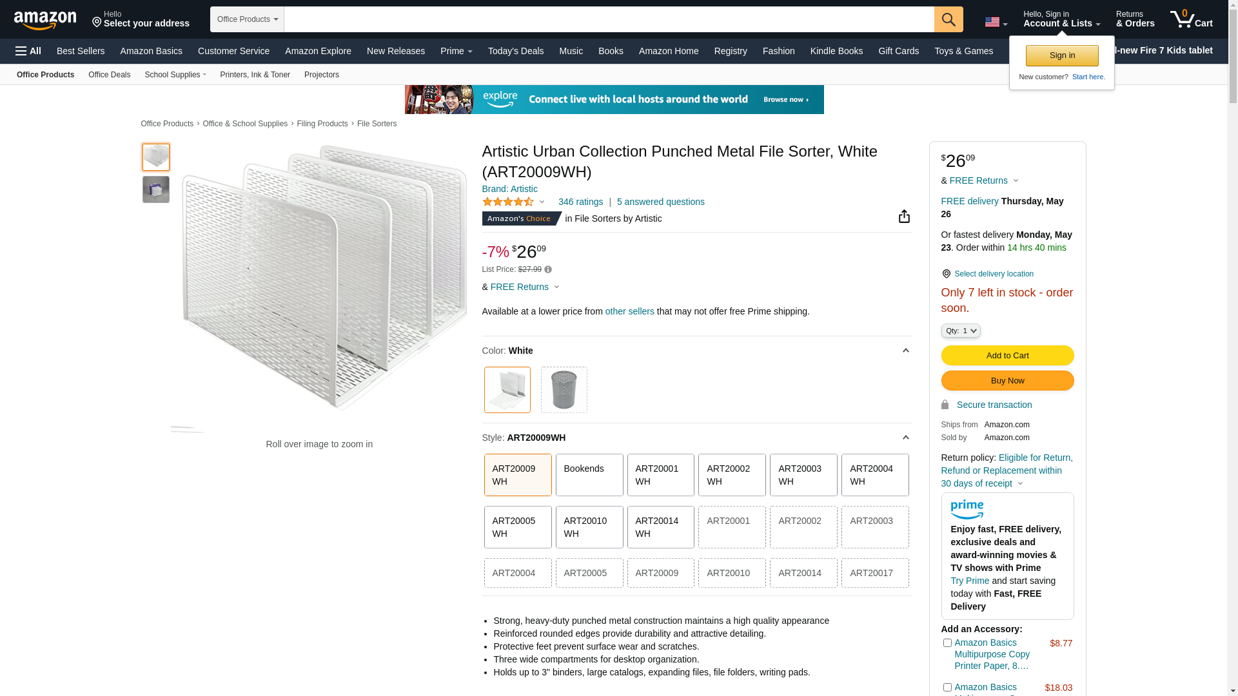Select the gray pencil cup color swatch
The image size is (1238, 696).
(564, 390)
